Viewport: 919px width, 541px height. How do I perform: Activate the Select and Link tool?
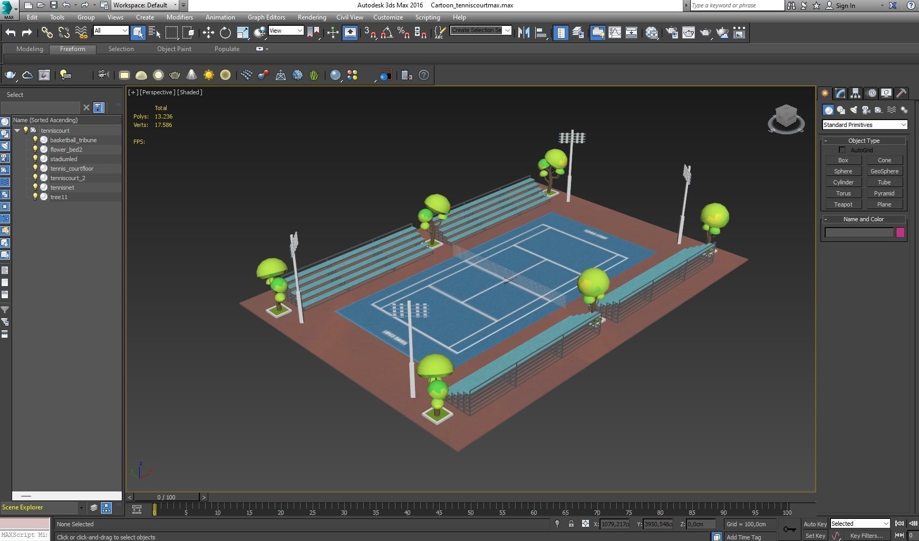(x=47, y=33)
